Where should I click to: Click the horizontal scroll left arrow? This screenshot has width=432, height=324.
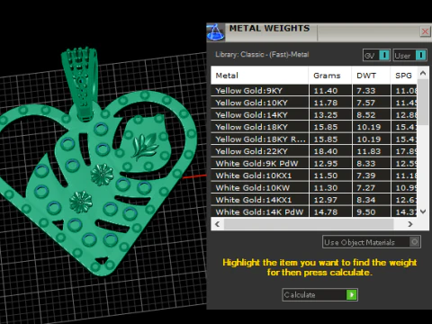click(x=218, y=224)
